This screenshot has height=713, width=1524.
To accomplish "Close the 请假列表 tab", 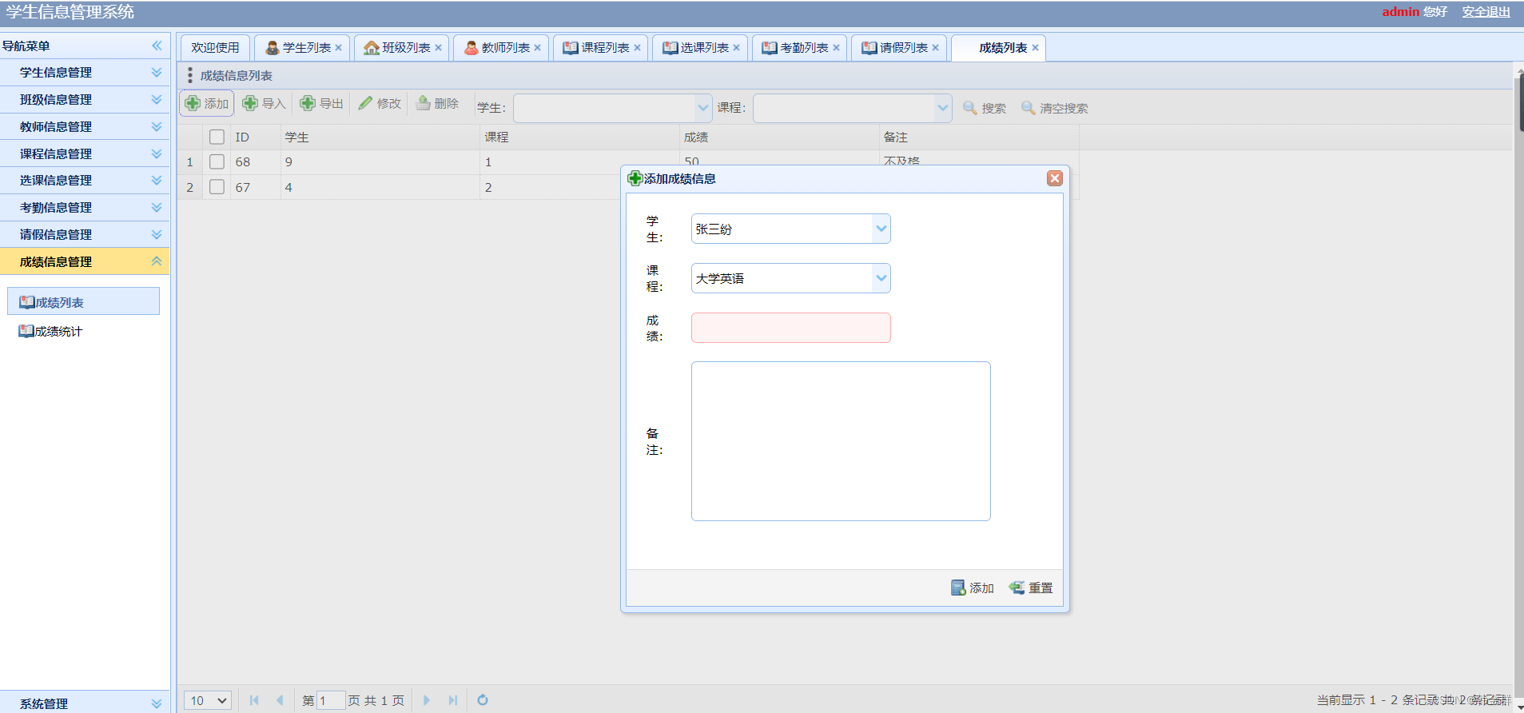I will [x=935, y=48].
